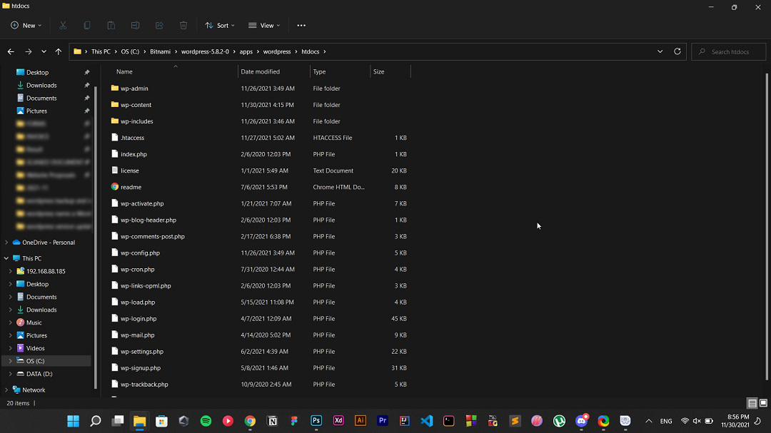The image size is (771, 433).
Task: Open the View layout dropdown
Action: (x=264, y=26)
